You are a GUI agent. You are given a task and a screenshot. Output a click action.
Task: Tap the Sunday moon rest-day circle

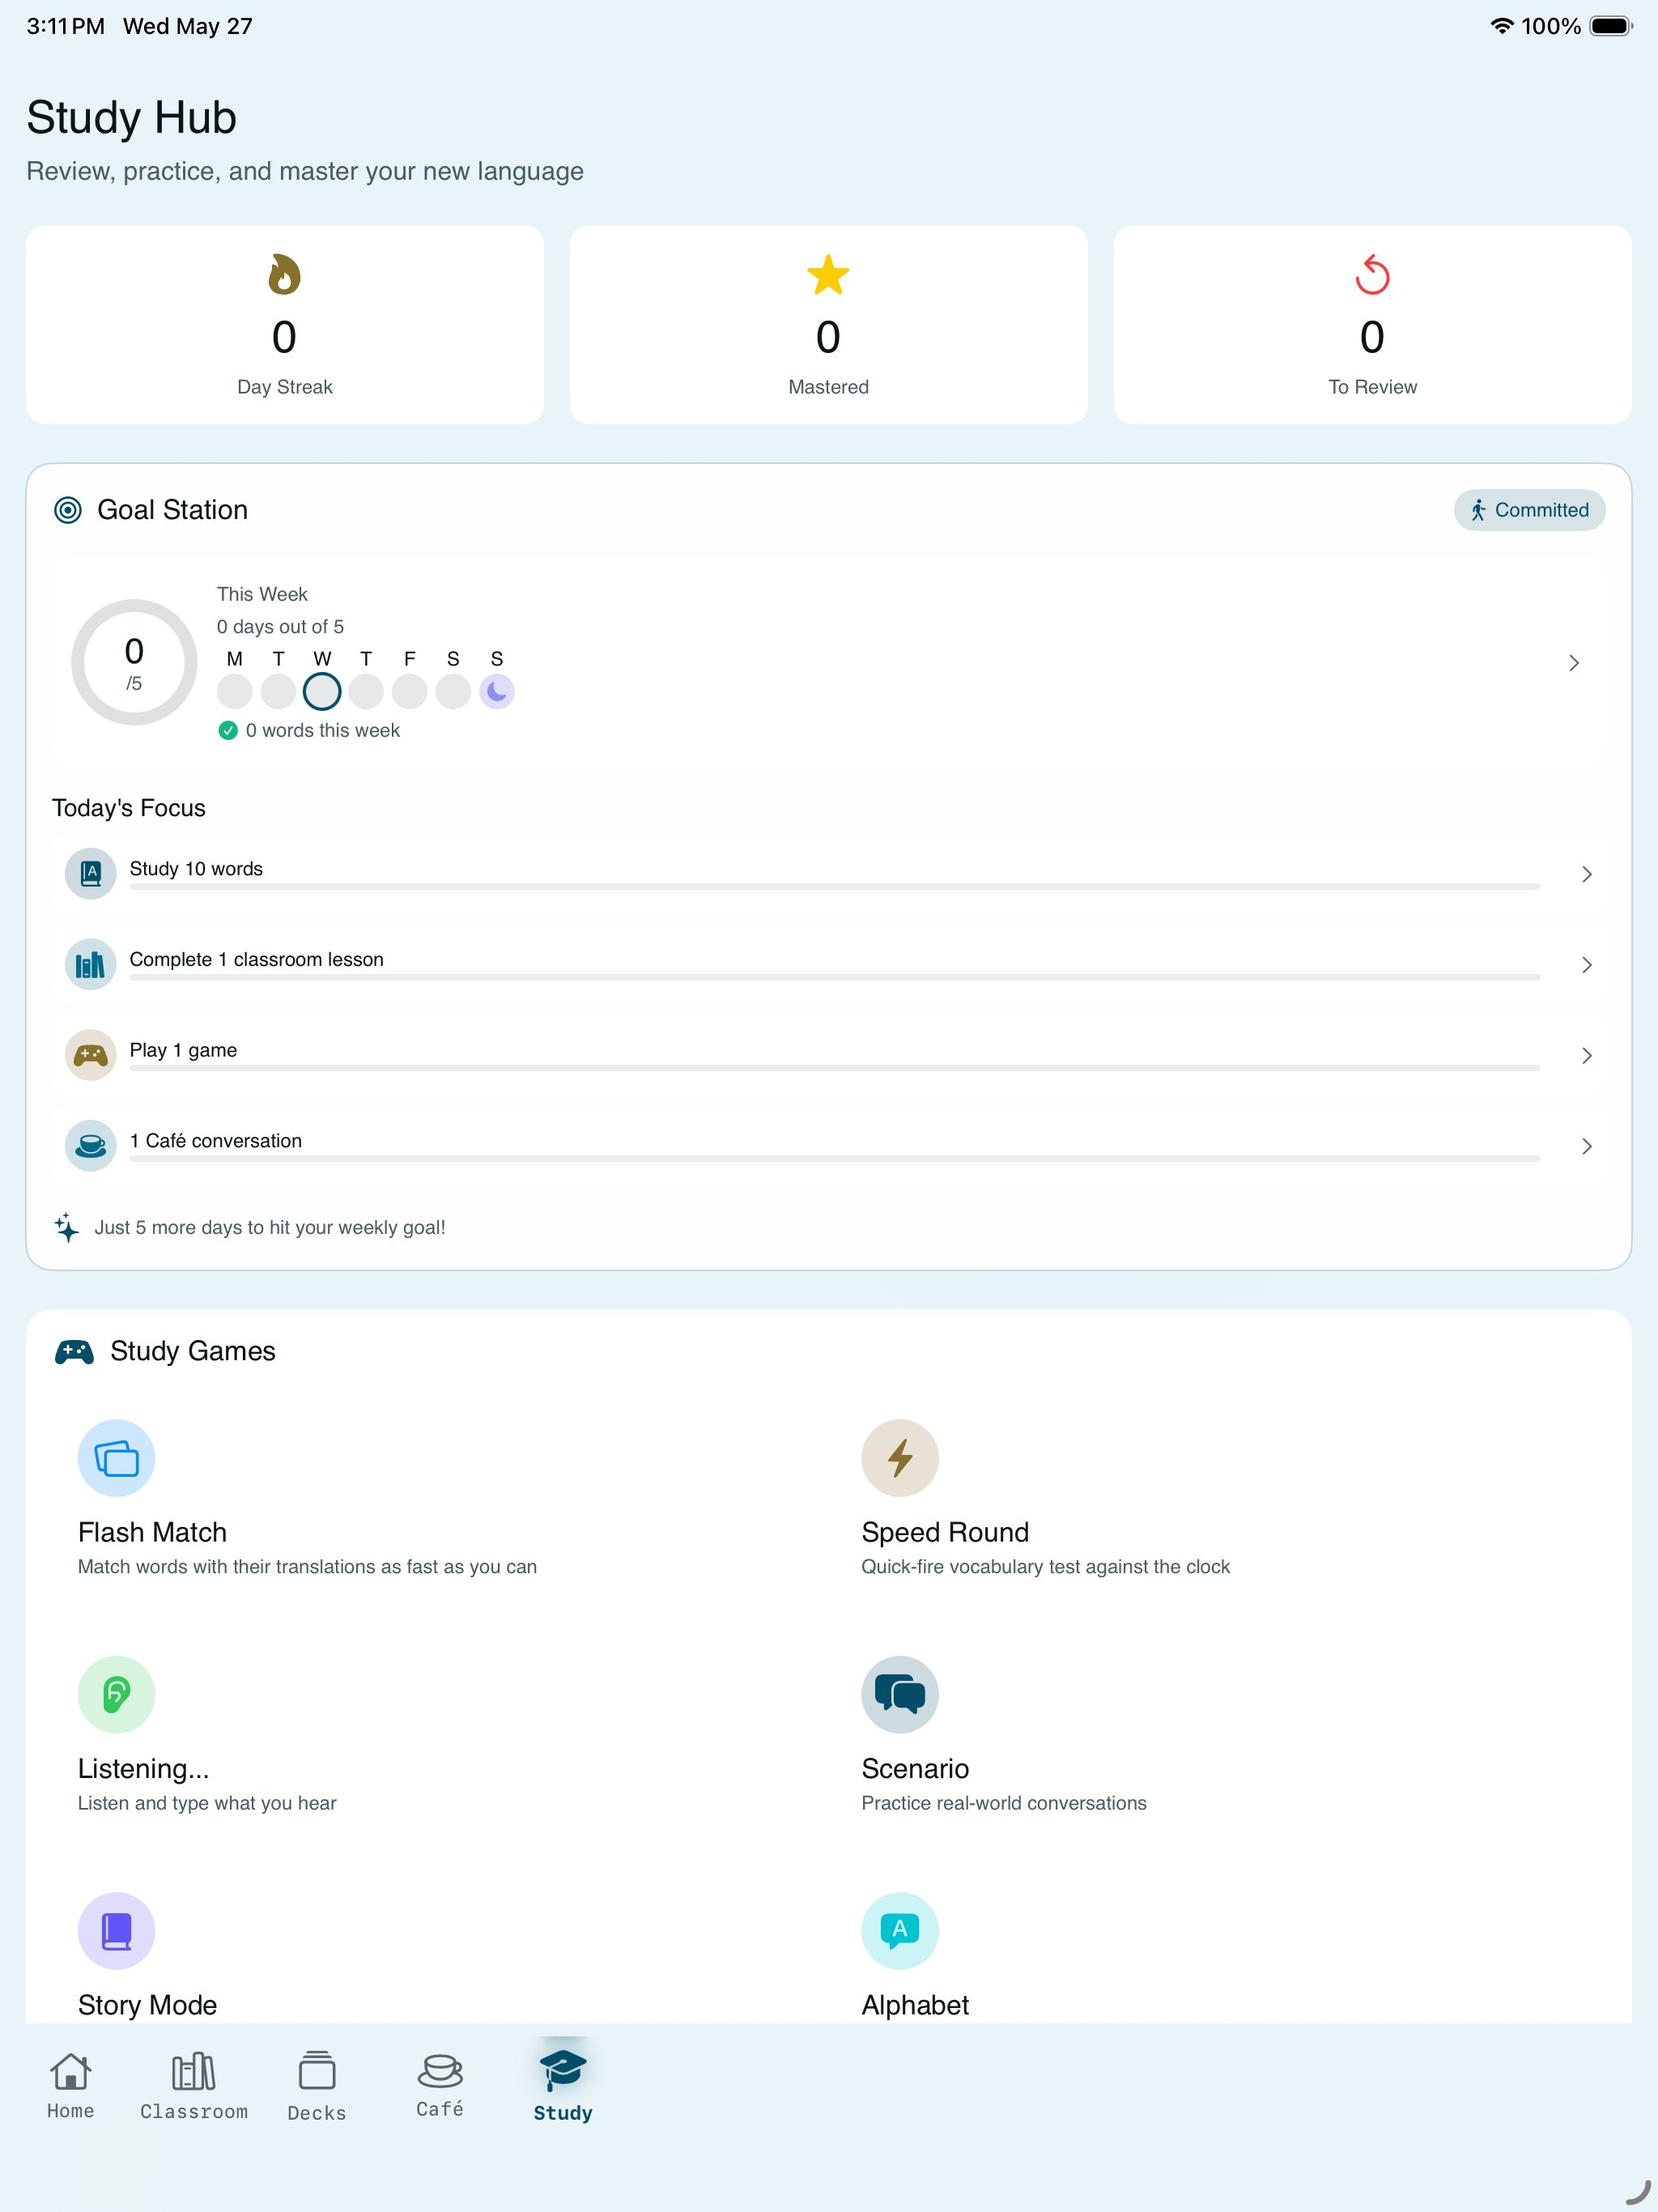point(497,691)
